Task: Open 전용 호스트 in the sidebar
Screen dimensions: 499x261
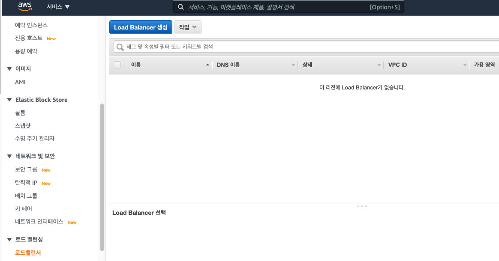Action: 29,38
